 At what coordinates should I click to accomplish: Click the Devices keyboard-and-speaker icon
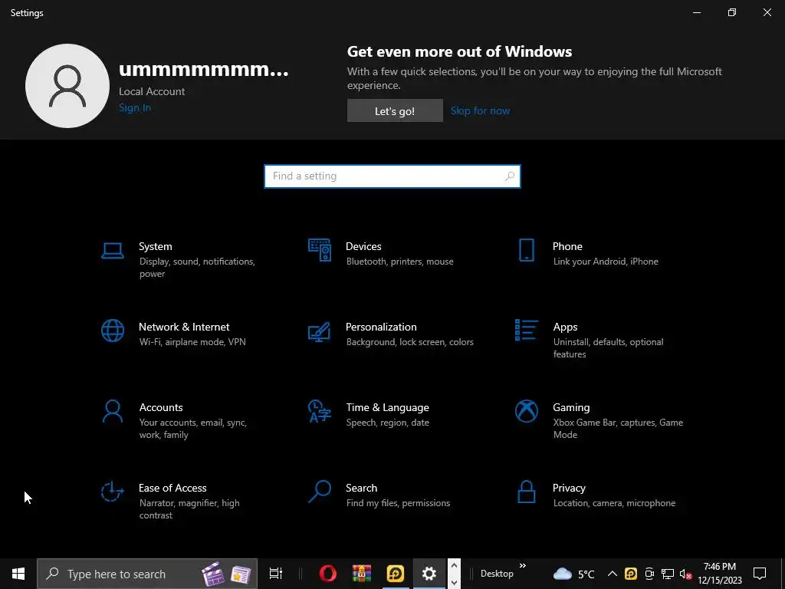pyautogui.click(x=320, y=250)
